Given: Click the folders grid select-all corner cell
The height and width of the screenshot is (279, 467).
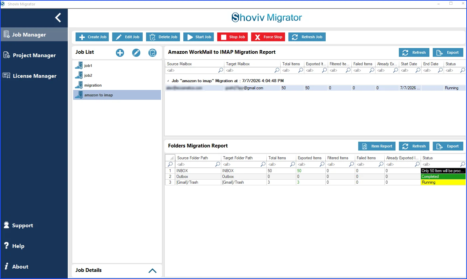Looking at the screenshot, I should (170, 158).
